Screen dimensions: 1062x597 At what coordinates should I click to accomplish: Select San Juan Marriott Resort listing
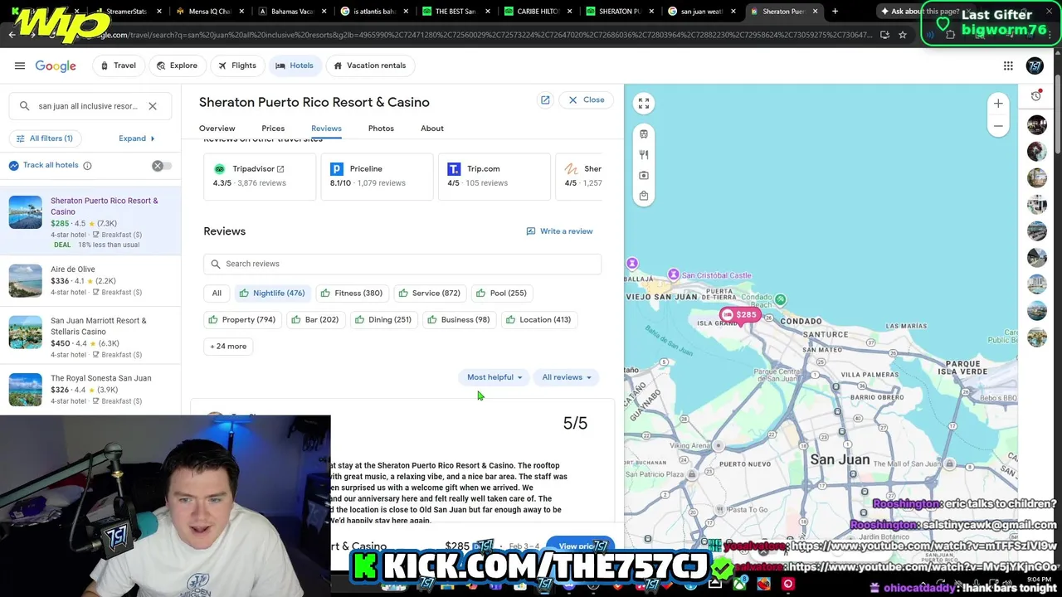[90, 337]
